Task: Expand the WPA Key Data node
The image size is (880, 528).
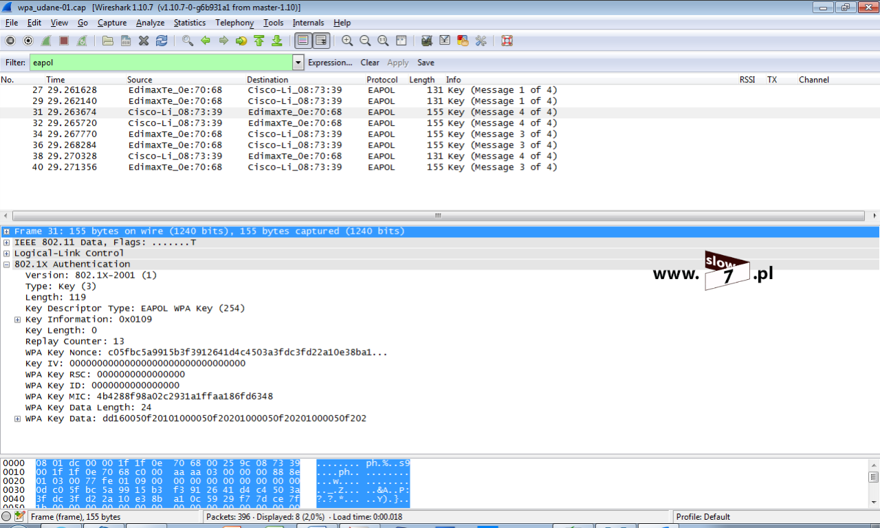Action: coord(17,419)
